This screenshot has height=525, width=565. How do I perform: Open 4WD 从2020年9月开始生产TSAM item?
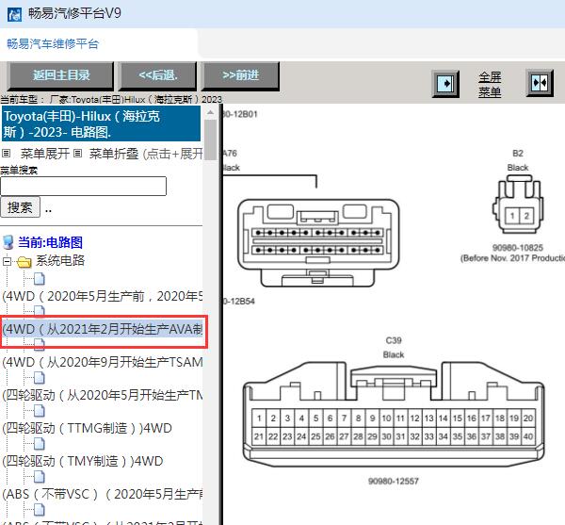102,362
